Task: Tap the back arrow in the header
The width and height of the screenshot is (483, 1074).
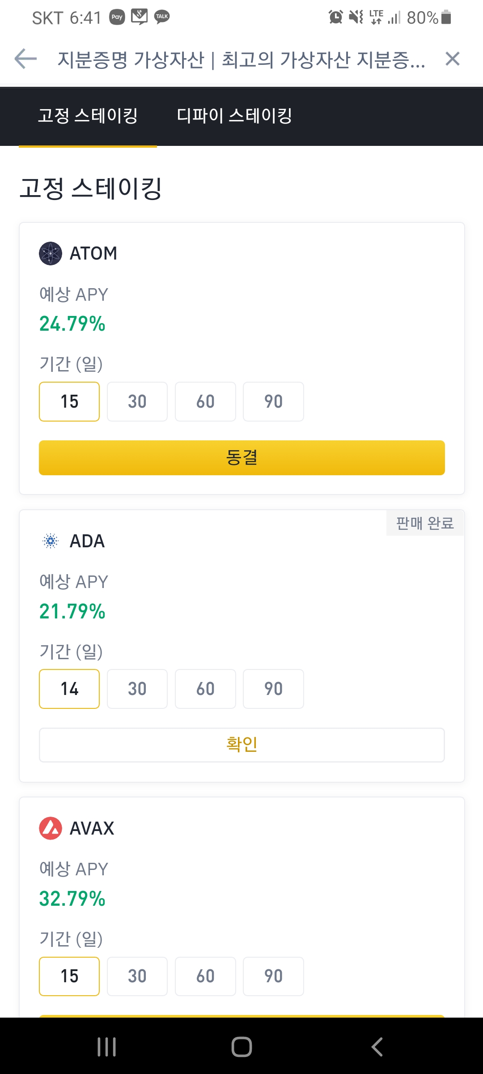Action: tap(25, 59)
